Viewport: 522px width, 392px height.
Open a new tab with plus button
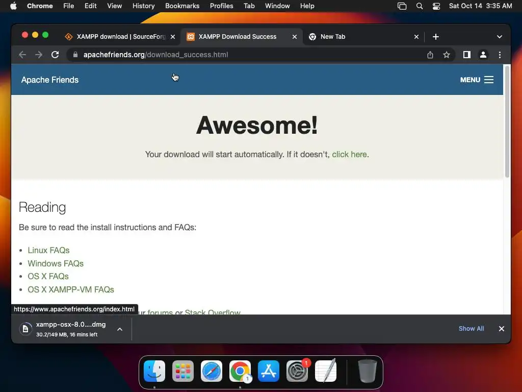pyautogui.click(x=436, y=37)
